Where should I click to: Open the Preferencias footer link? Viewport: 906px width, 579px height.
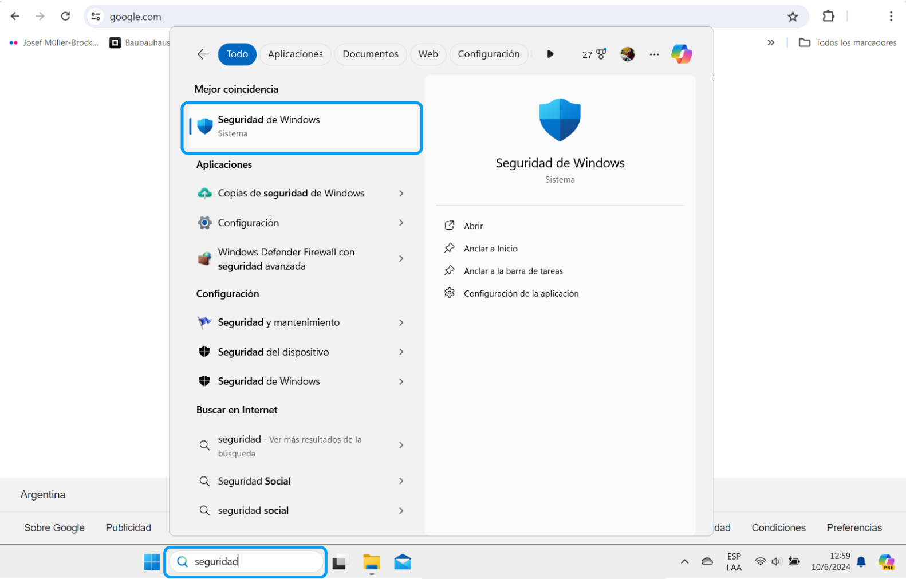[x=854, y=528]
